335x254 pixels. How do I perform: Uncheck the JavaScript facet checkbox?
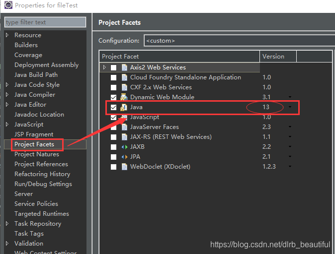[113, 117]
